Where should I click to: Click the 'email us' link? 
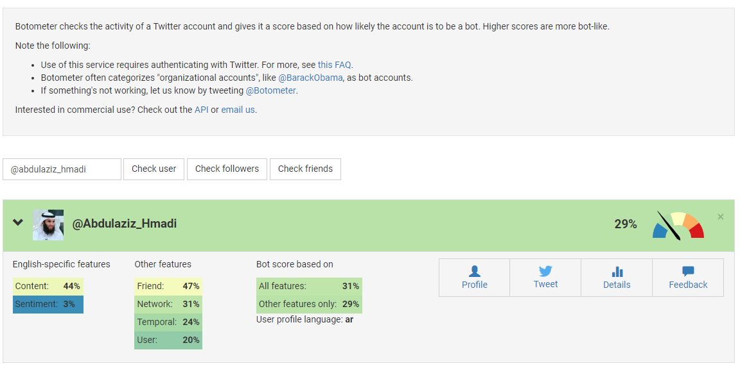pos(238,110)
